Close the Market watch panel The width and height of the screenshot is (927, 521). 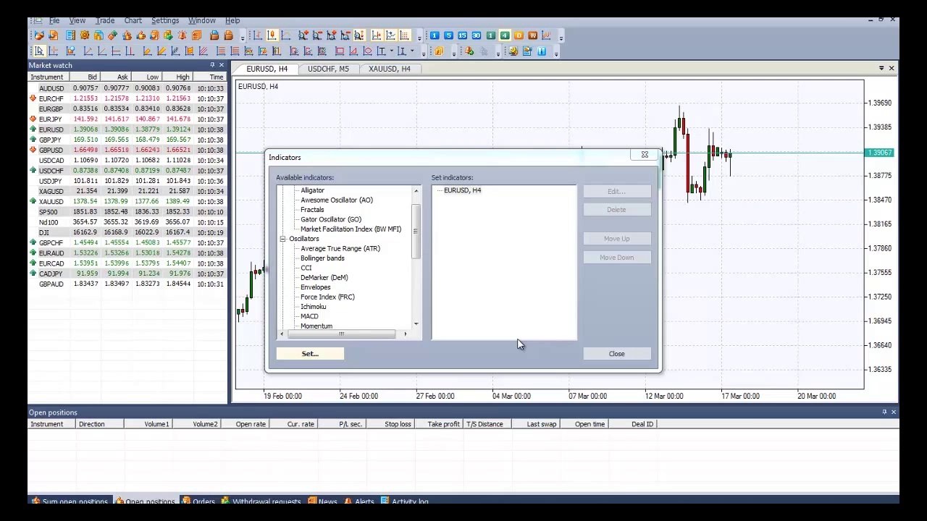pos(222,65)
